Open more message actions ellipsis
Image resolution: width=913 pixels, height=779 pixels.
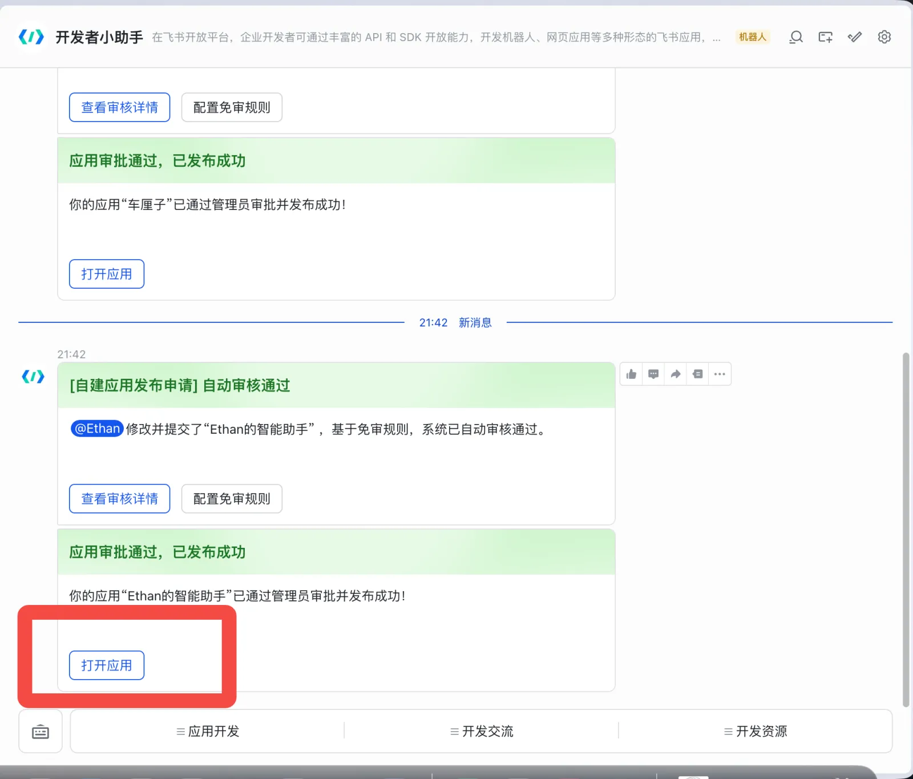720,374
